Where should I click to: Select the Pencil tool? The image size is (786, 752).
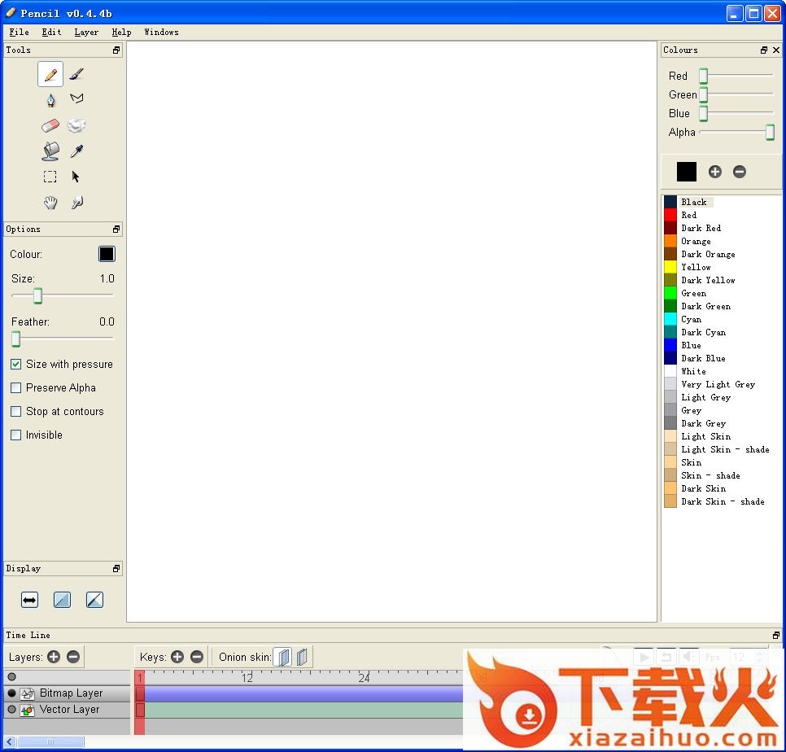50,74
